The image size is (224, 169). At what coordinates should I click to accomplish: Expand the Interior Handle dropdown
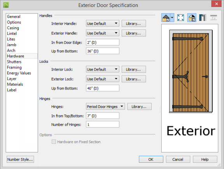(103, 23)
